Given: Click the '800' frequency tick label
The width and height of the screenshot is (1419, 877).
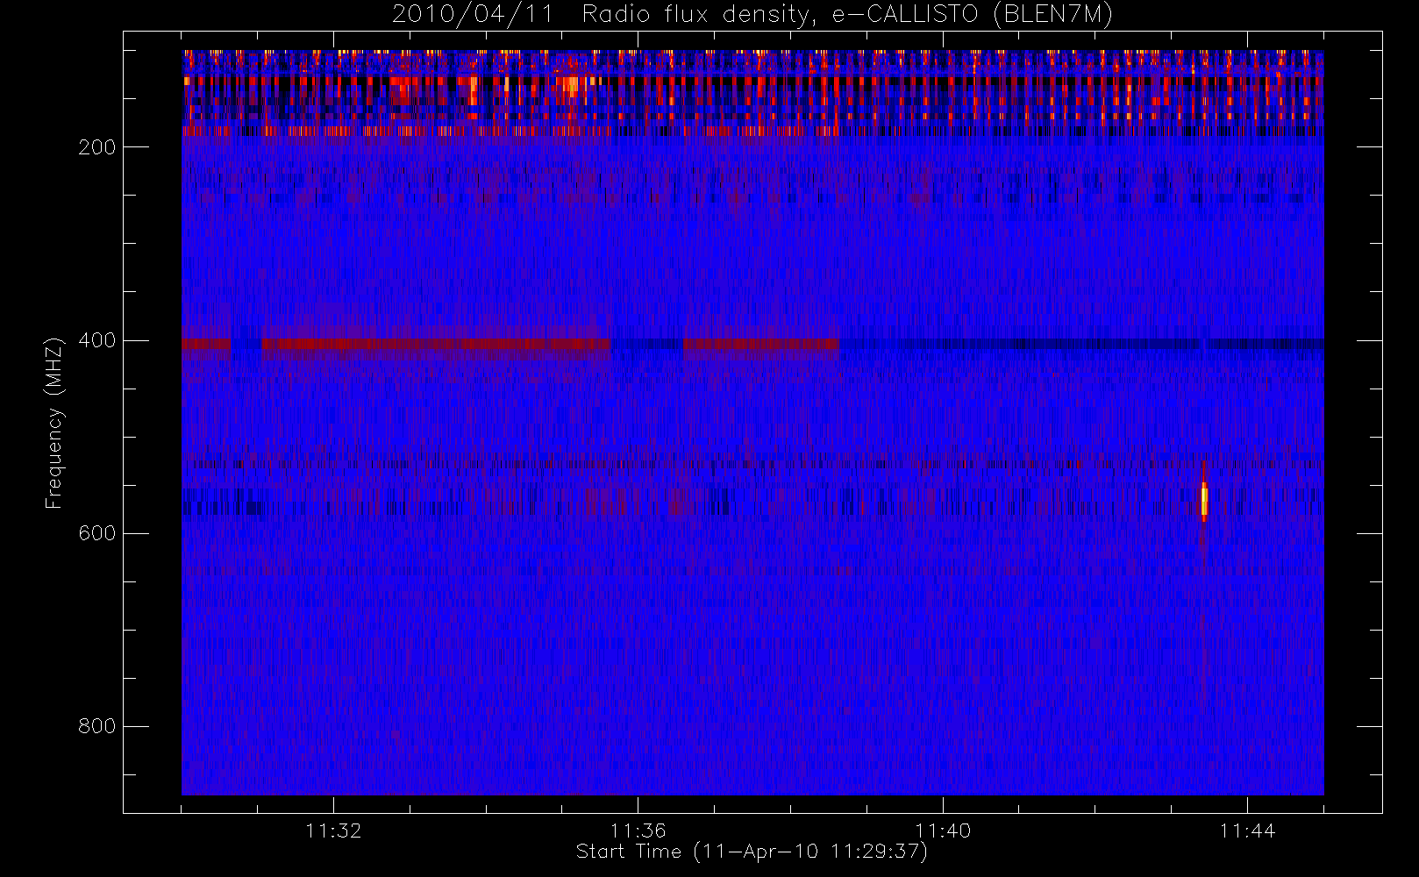Looking at the screenshot, I should [97, 726].
